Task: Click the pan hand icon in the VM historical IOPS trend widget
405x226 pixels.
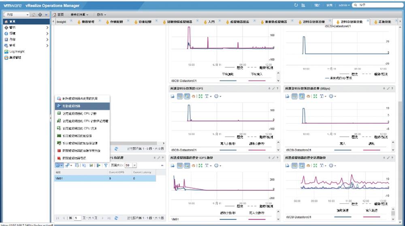Action: point(194,166)
